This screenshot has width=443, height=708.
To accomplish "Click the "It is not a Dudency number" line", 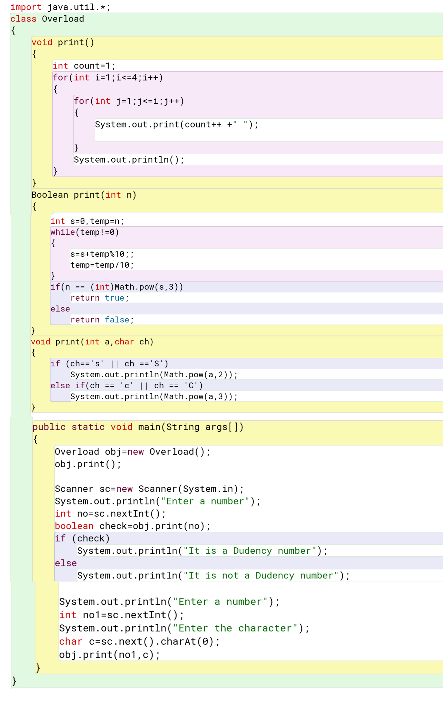I will pyautogui.click(x=213, y=575).
